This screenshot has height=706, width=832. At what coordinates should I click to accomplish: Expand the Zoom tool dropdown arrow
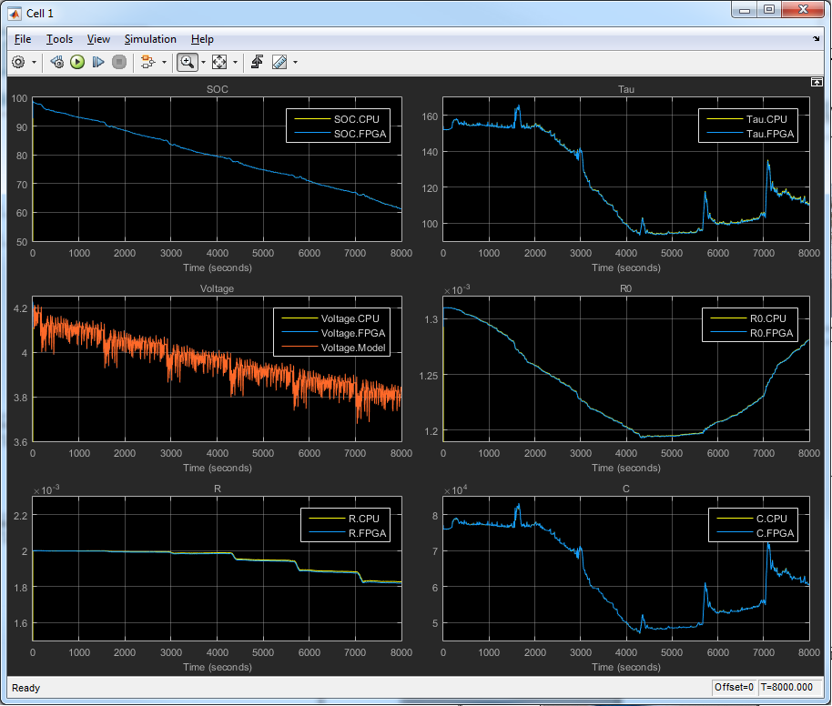(x=203, y=63)
